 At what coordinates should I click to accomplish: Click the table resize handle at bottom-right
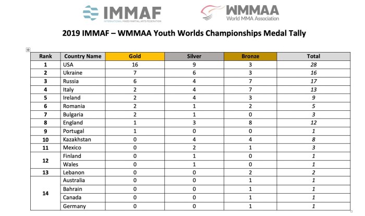(351, 211)
